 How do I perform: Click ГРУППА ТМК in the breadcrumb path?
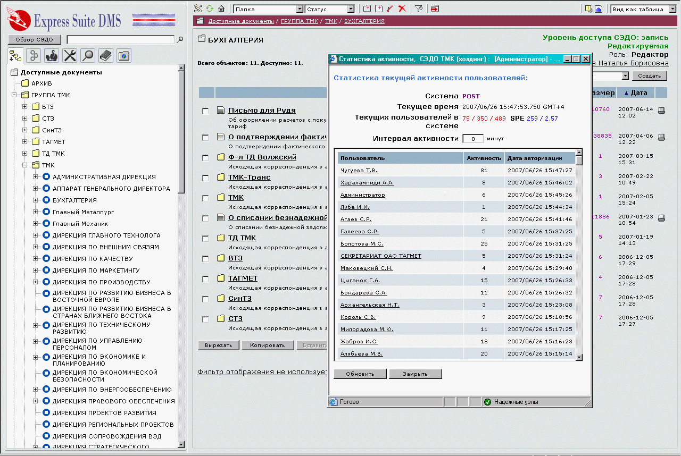[x=300, y=21]
